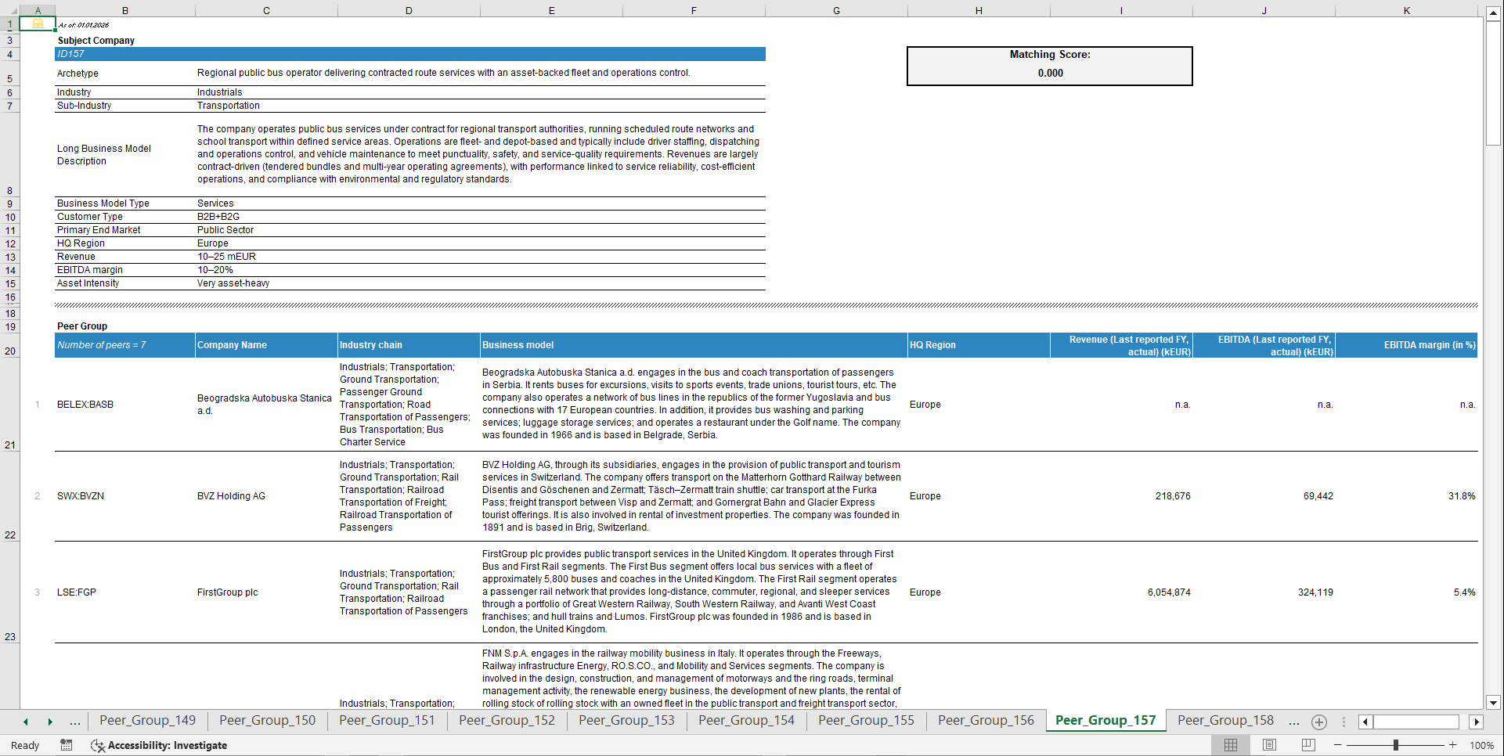Start macro recording from the status bar icon
The image size is (1504, 756).
pos(67,745)
